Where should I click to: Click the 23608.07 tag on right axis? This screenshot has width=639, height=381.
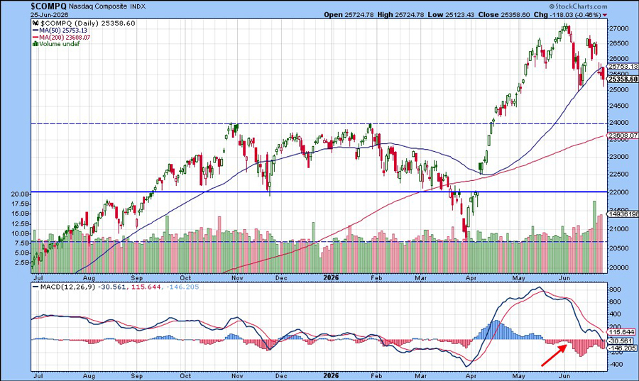623,136
